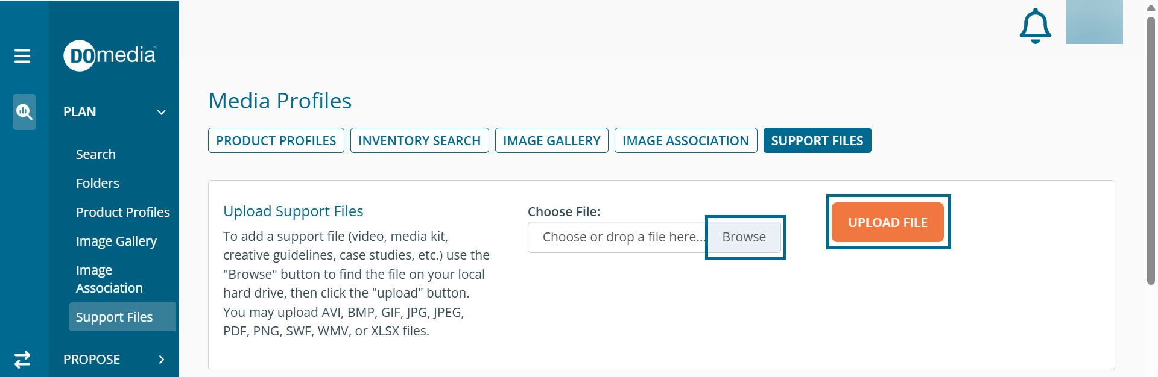Go to the Image Gallery tab
This screenshot has height=377, width=1158.
[551, 140]
